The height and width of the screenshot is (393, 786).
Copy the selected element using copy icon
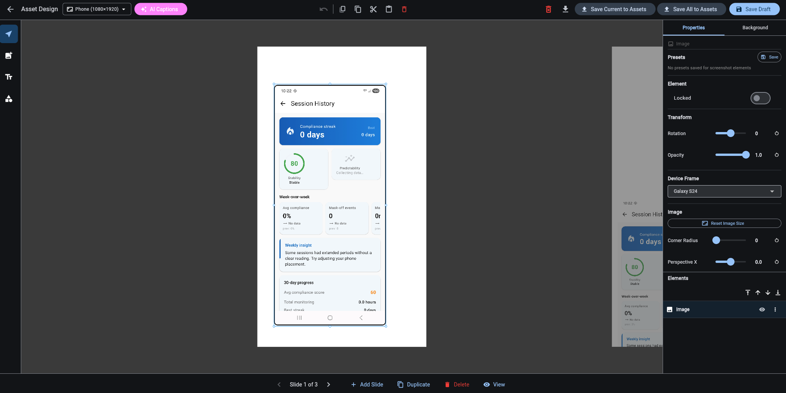pos(357,9)
